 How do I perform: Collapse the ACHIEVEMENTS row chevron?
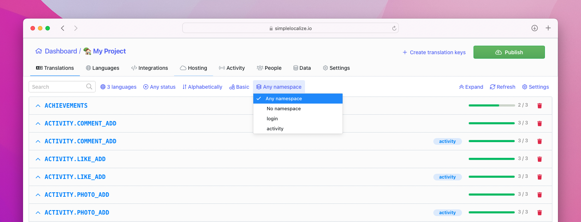tap(38, 106)
